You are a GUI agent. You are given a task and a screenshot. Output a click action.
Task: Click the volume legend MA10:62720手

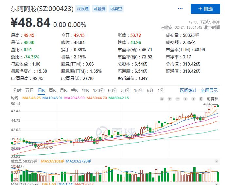coord(78,161)
